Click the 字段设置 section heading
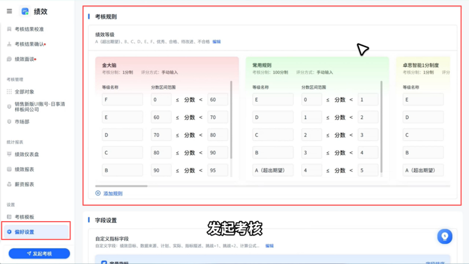Screen dimensions: 469x264 [106, 221]
